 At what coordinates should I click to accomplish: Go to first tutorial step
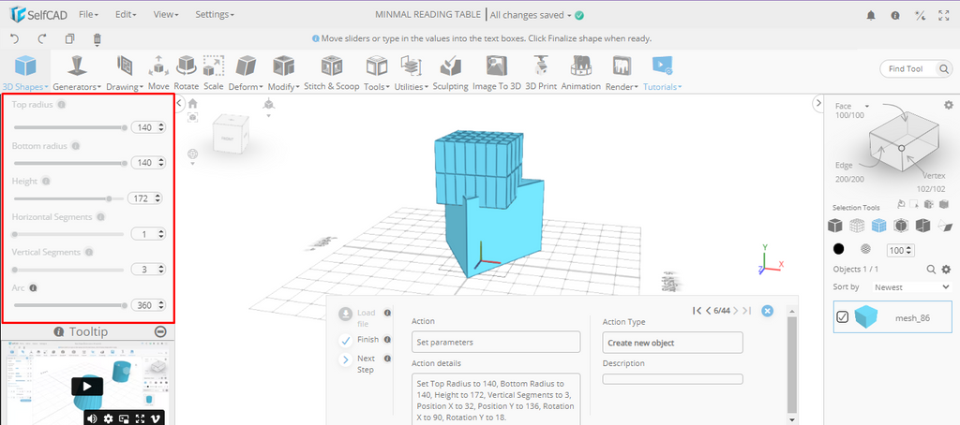point(697,311)
